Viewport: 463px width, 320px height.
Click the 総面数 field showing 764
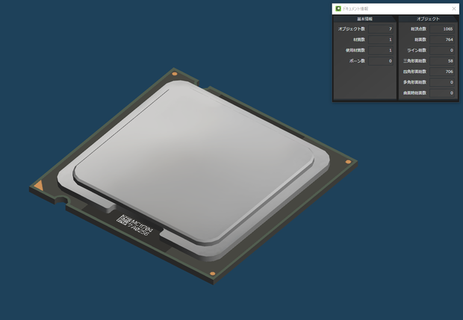pos(442,40)
